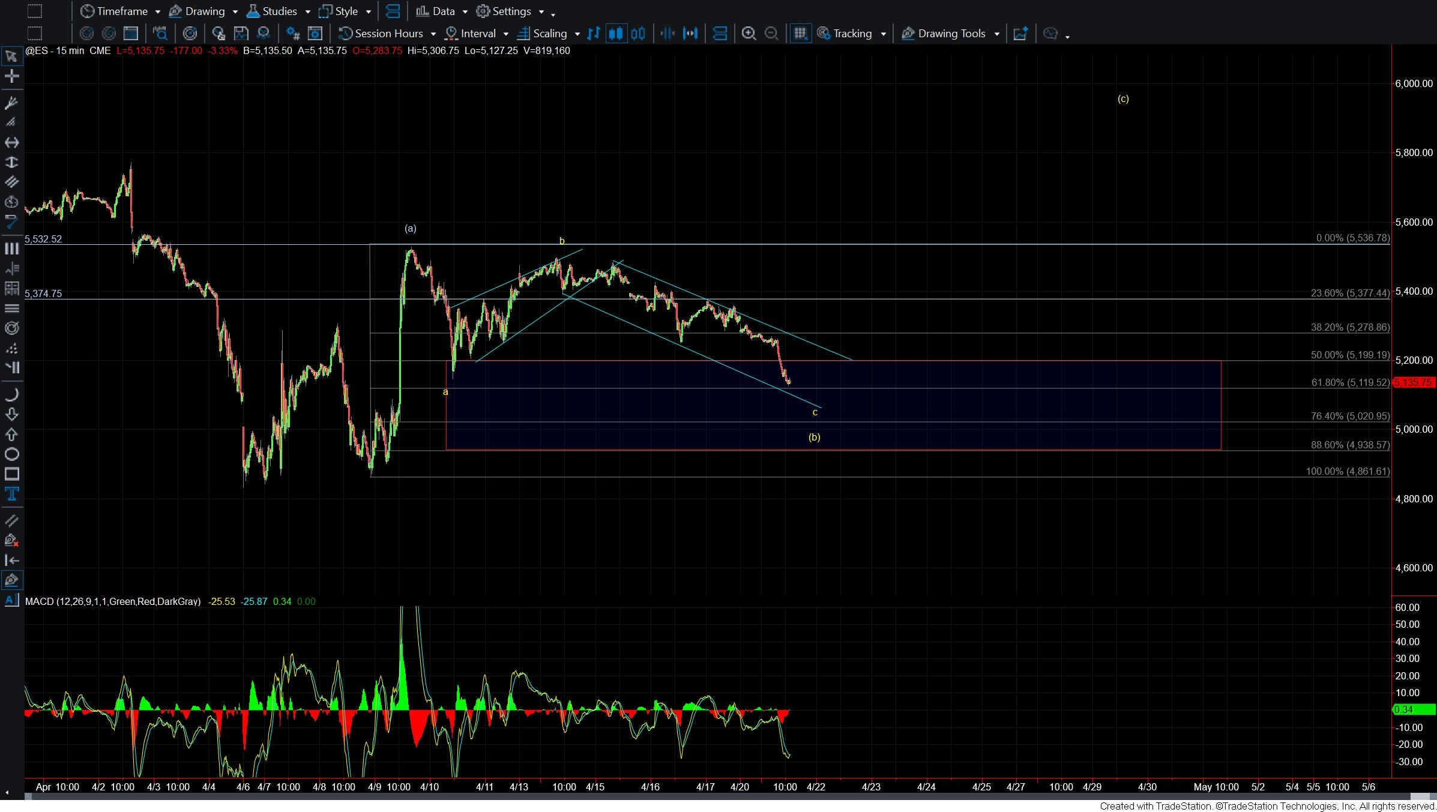The width and height of the screenshot is (1437, 812).
Task: Expand the Drawing dropdown arrow
Action: click(235, 12)
